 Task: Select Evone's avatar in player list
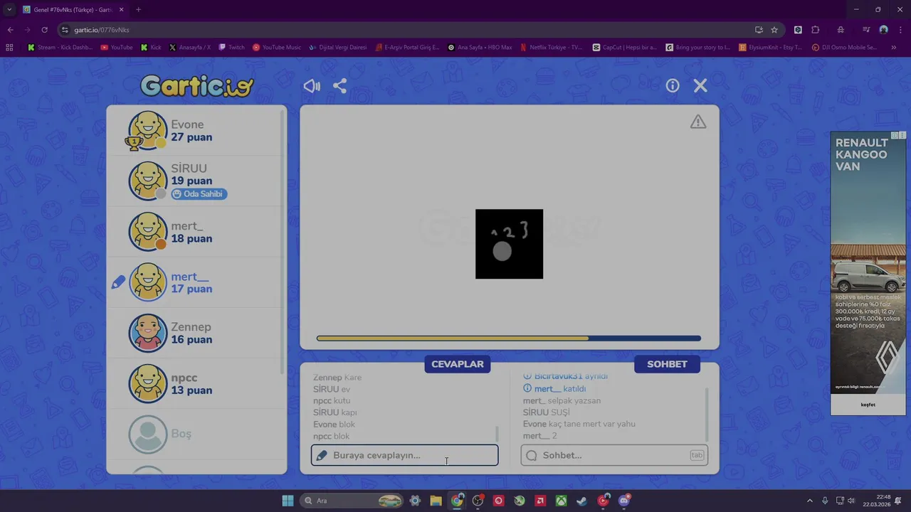click(x=147, y=130)
